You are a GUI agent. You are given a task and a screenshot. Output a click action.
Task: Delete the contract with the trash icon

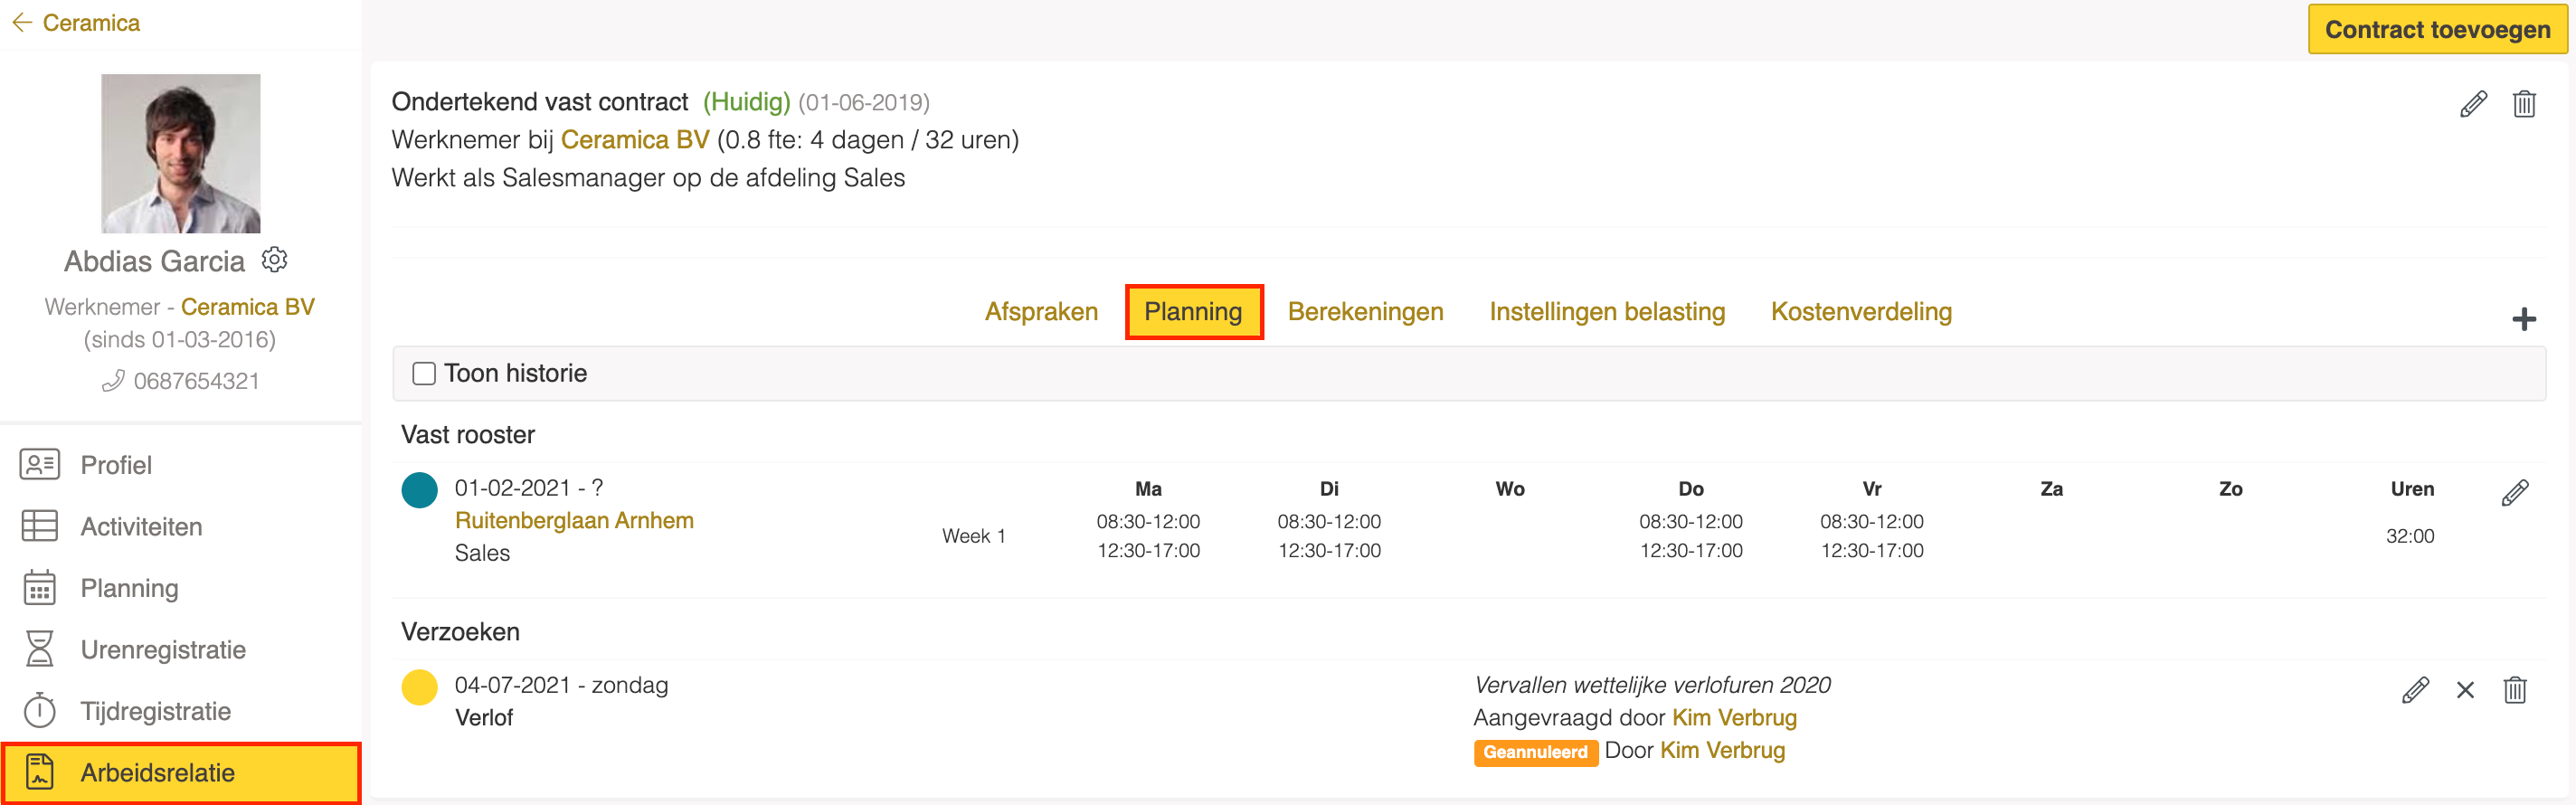(2524, 104)
